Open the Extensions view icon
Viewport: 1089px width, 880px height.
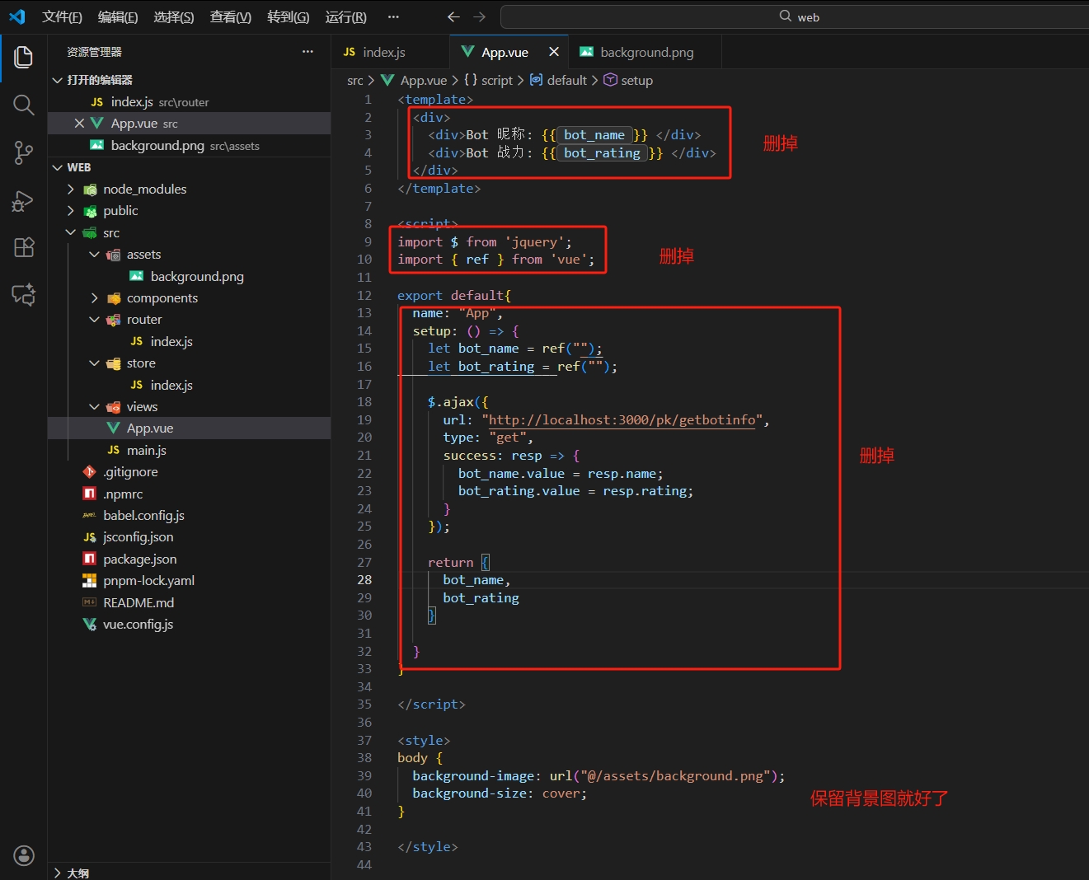click(23, 247)
